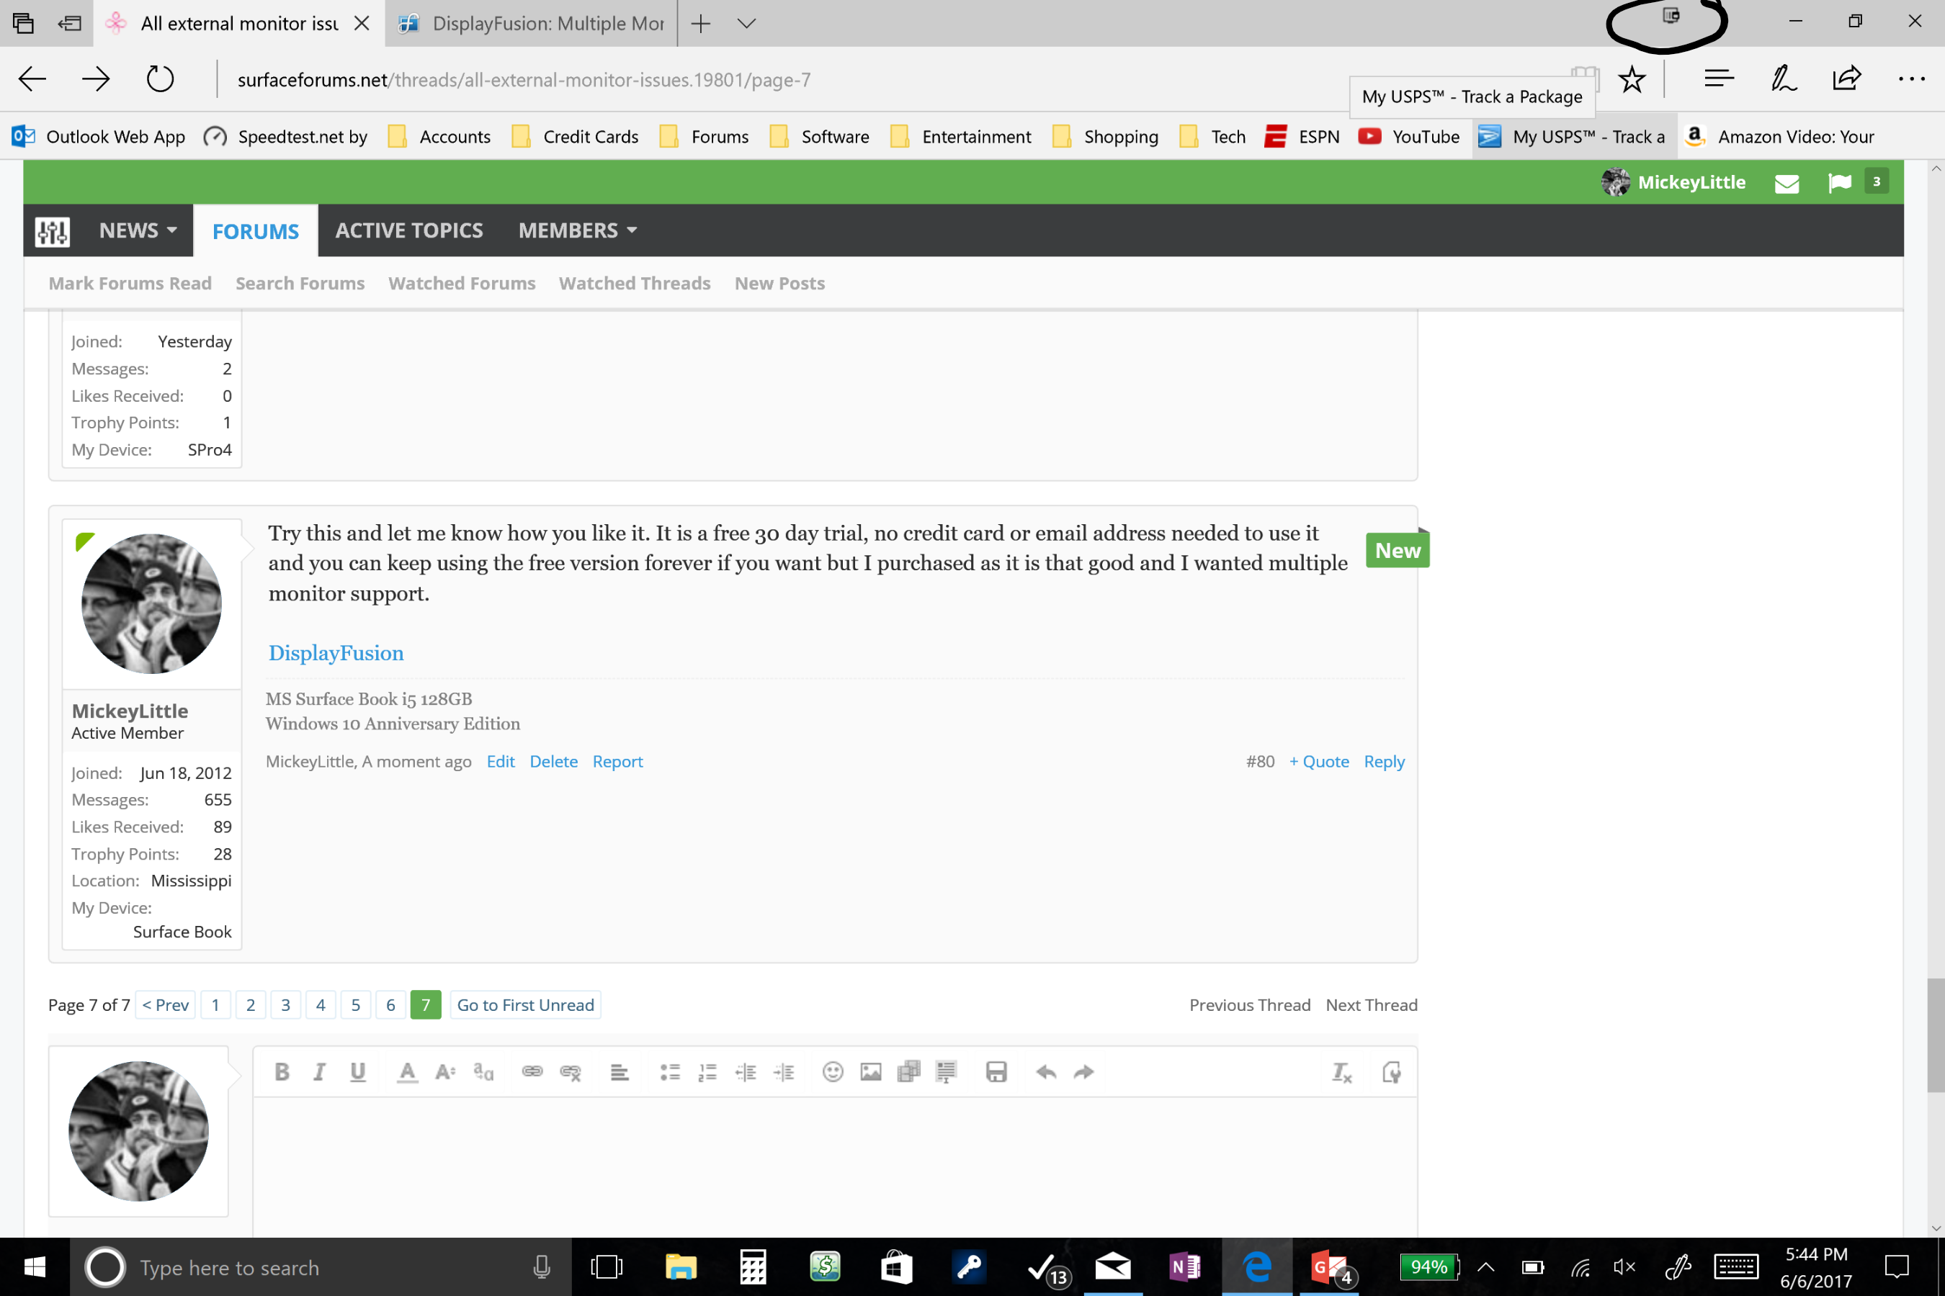Click the Reply button on post #80

point(1382,761)
